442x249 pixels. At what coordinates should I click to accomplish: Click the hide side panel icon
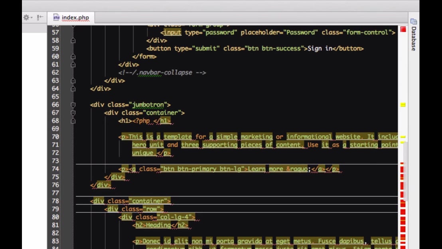(40, 18)
